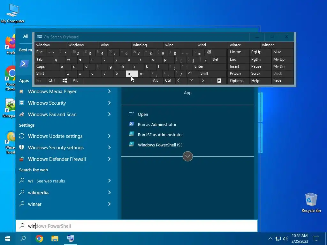Click the space bar on keyboard
Viewport: 327px width, 245px height.
[117, 80]
